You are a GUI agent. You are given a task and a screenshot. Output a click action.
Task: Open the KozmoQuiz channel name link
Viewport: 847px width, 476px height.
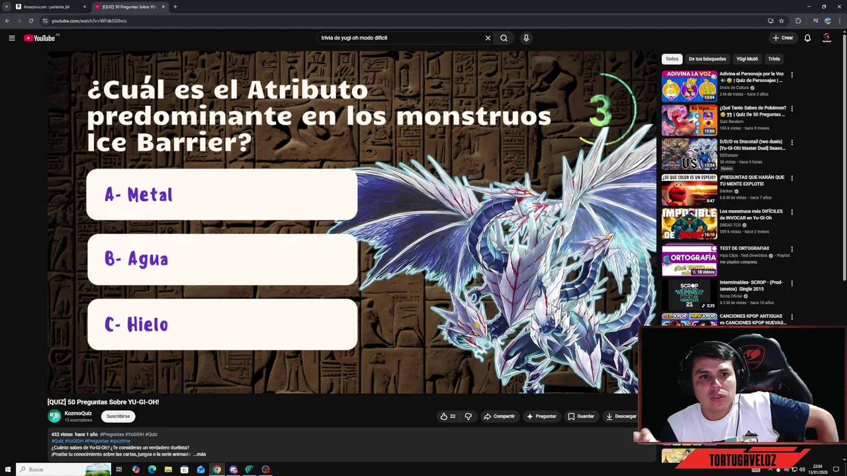tap(78, 413)
